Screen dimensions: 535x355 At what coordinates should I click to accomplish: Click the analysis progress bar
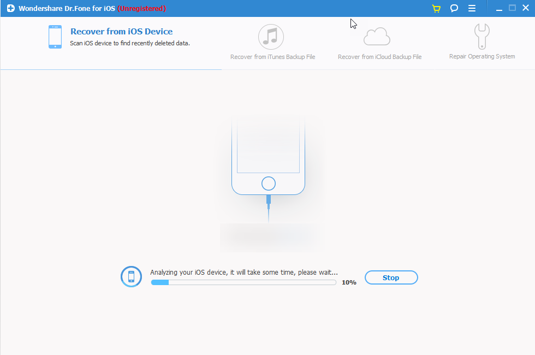(x=243, y=282)
